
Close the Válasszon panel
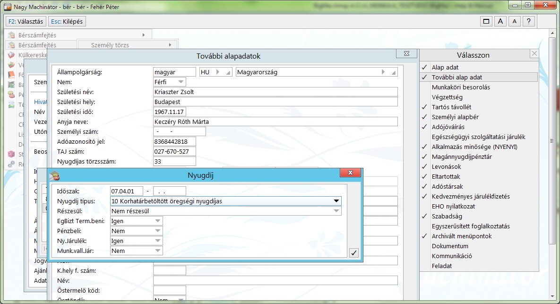534,53
